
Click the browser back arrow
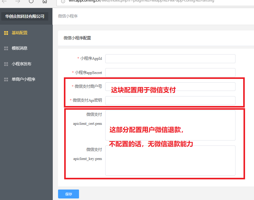click(x=4, y=2)
